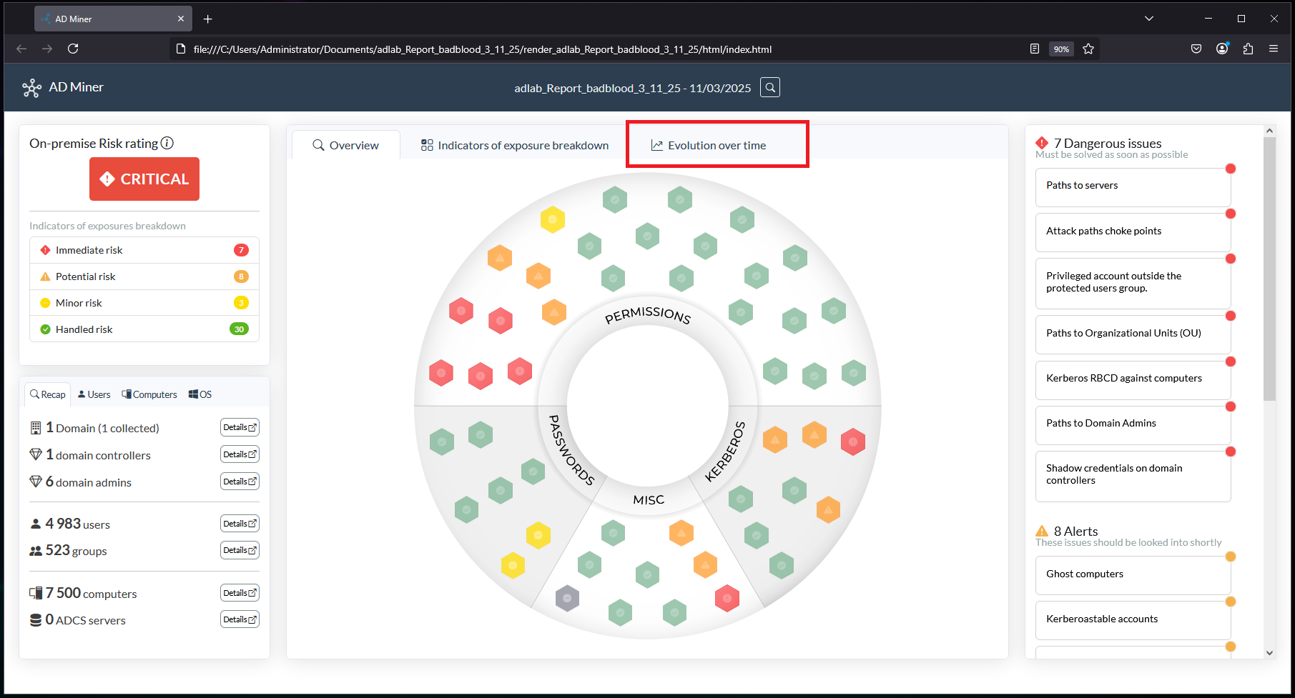Open the 90% zoom level indicator

pyautogui.click(x=1061, y=49)
